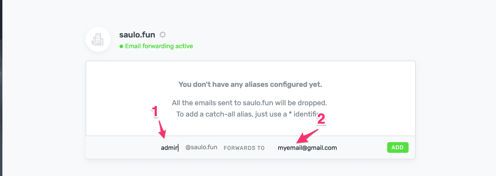
Task: Click the no aliases configured yet heading
Action: (x=250, y=84)
